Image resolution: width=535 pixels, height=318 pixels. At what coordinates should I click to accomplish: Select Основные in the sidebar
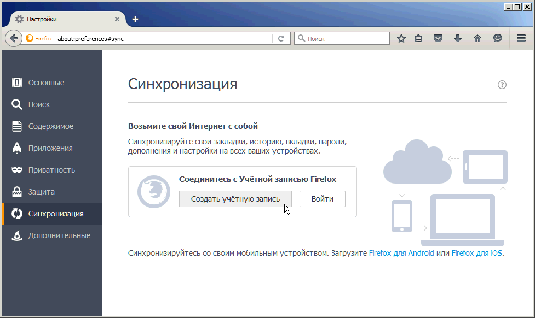(x=46, y=83)
